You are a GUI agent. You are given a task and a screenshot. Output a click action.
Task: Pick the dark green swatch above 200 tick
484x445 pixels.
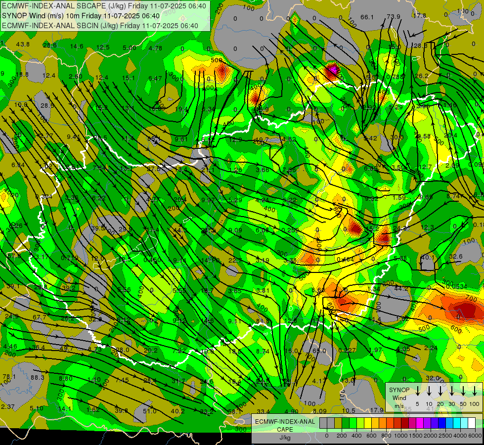[x=346, y=423]
